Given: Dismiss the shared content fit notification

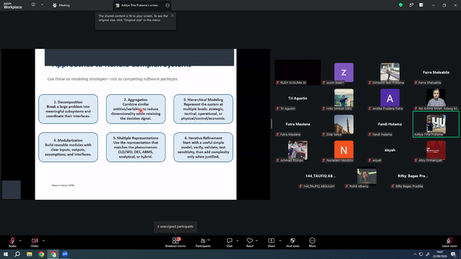Looking at the screenshot, I should (x=172, y=16).
